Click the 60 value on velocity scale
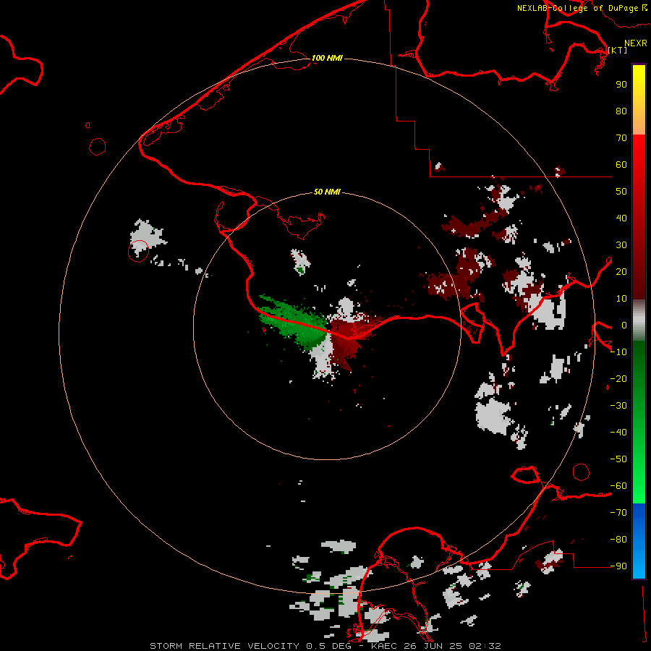Screen dimensions: 651x651 pos(621,164)
